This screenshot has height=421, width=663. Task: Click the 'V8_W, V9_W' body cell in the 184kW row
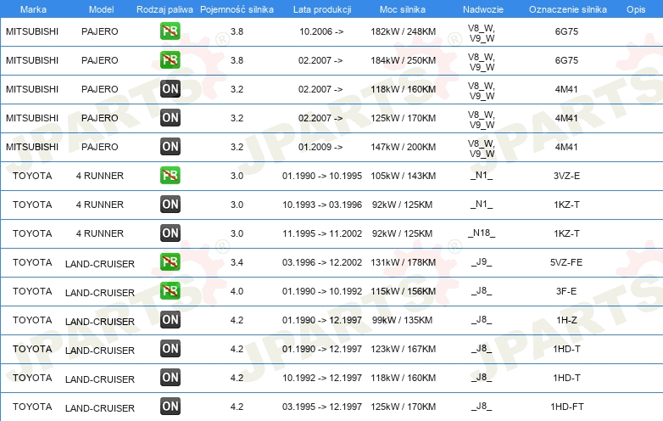tap(482, 62)
